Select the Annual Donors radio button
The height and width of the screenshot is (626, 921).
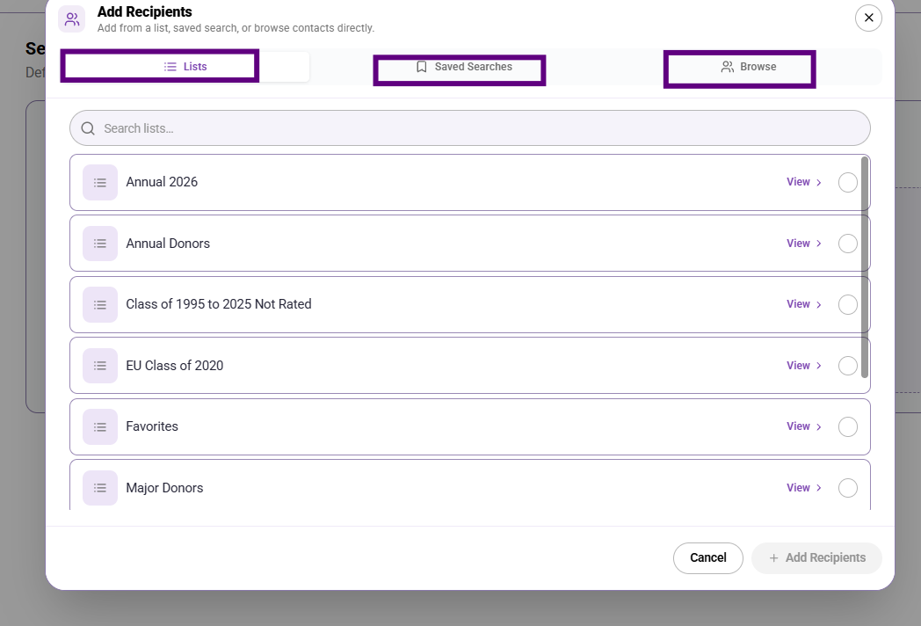pyautogui.click(x=847, y=244)
